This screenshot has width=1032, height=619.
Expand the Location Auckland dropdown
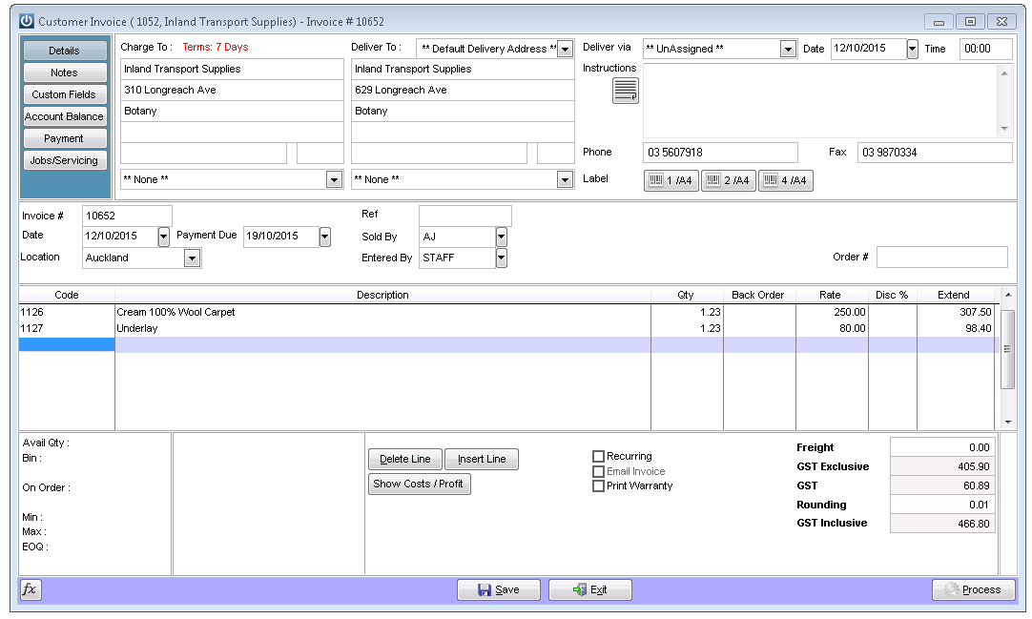click(192, 258)
